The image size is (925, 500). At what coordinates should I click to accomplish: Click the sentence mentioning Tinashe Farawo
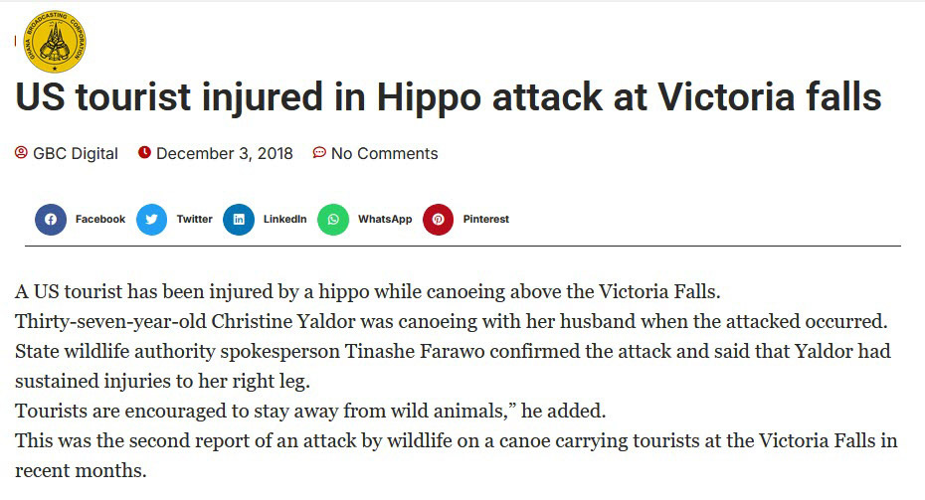point(453,366)
